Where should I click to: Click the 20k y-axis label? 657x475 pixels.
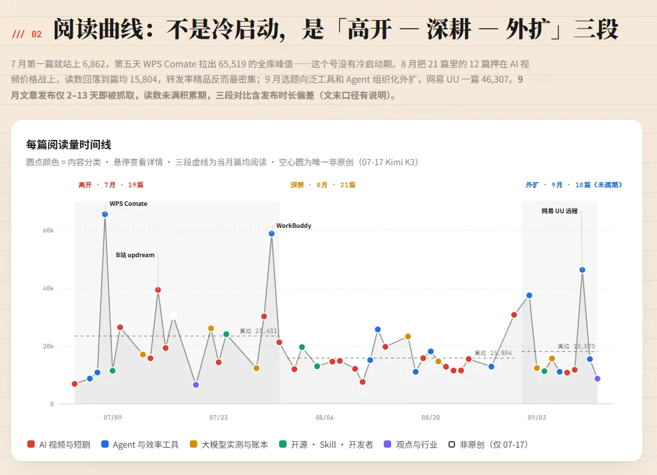(48, 346)
